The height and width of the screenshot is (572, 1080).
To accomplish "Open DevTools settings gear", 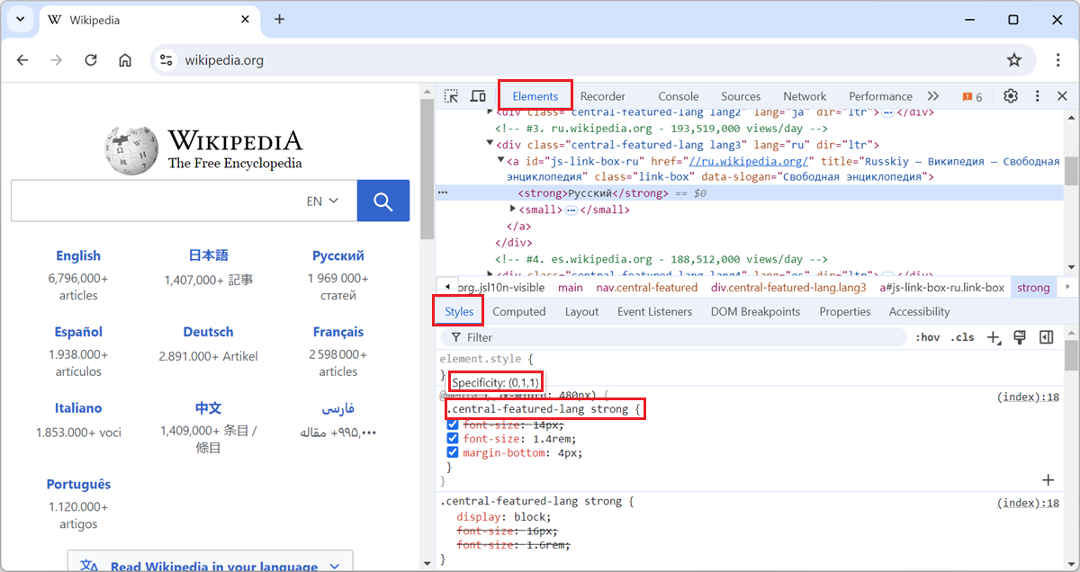I will point(1011,96).
